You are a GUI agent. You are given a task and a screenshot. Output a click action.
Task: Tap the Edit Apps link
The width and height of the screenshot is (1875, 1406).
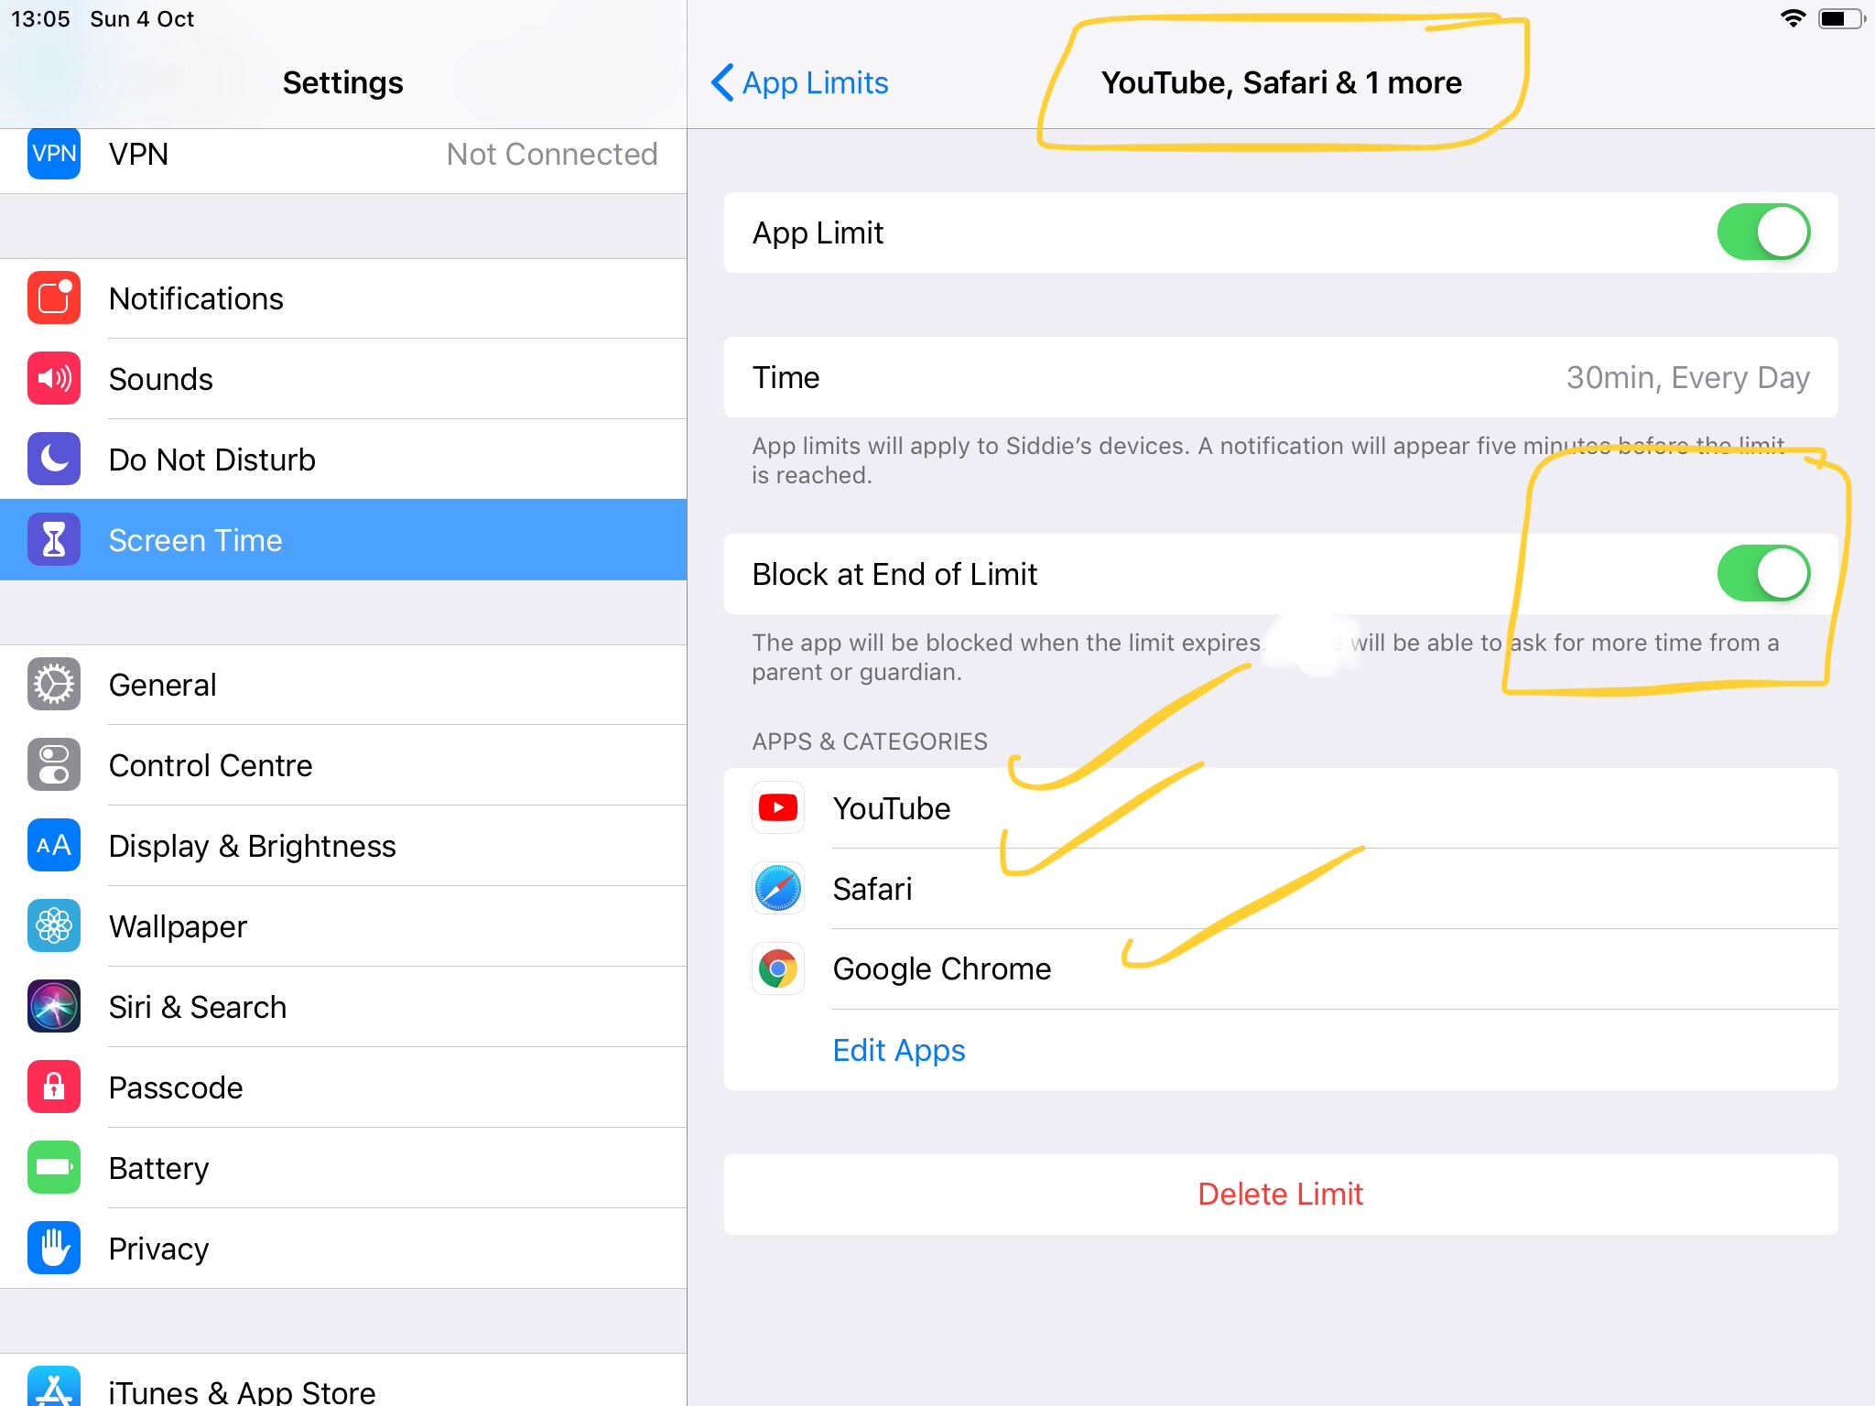click(898, 1050)
